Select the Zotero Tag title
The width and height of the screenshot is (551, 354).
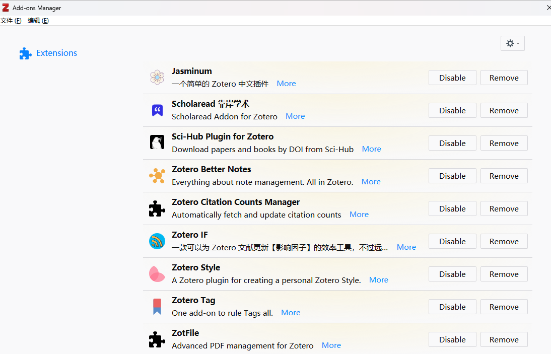click(193, 300)
